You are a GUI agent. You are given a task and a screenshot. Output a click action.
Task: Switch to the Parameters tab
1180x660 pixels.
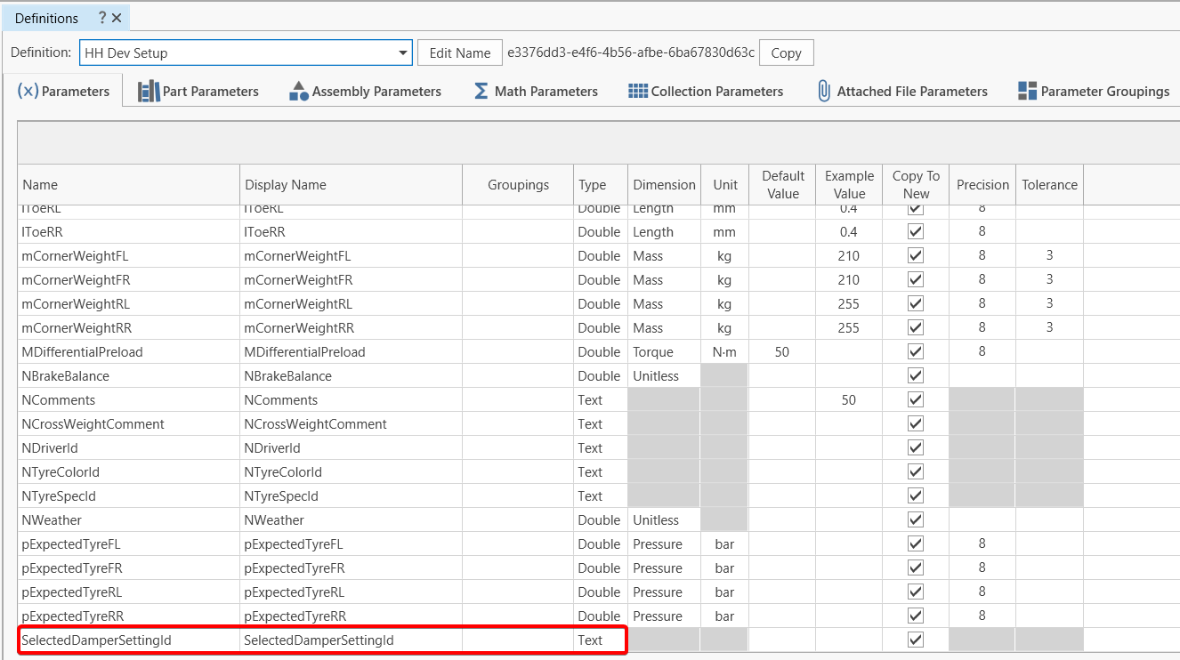coord(64,91)
